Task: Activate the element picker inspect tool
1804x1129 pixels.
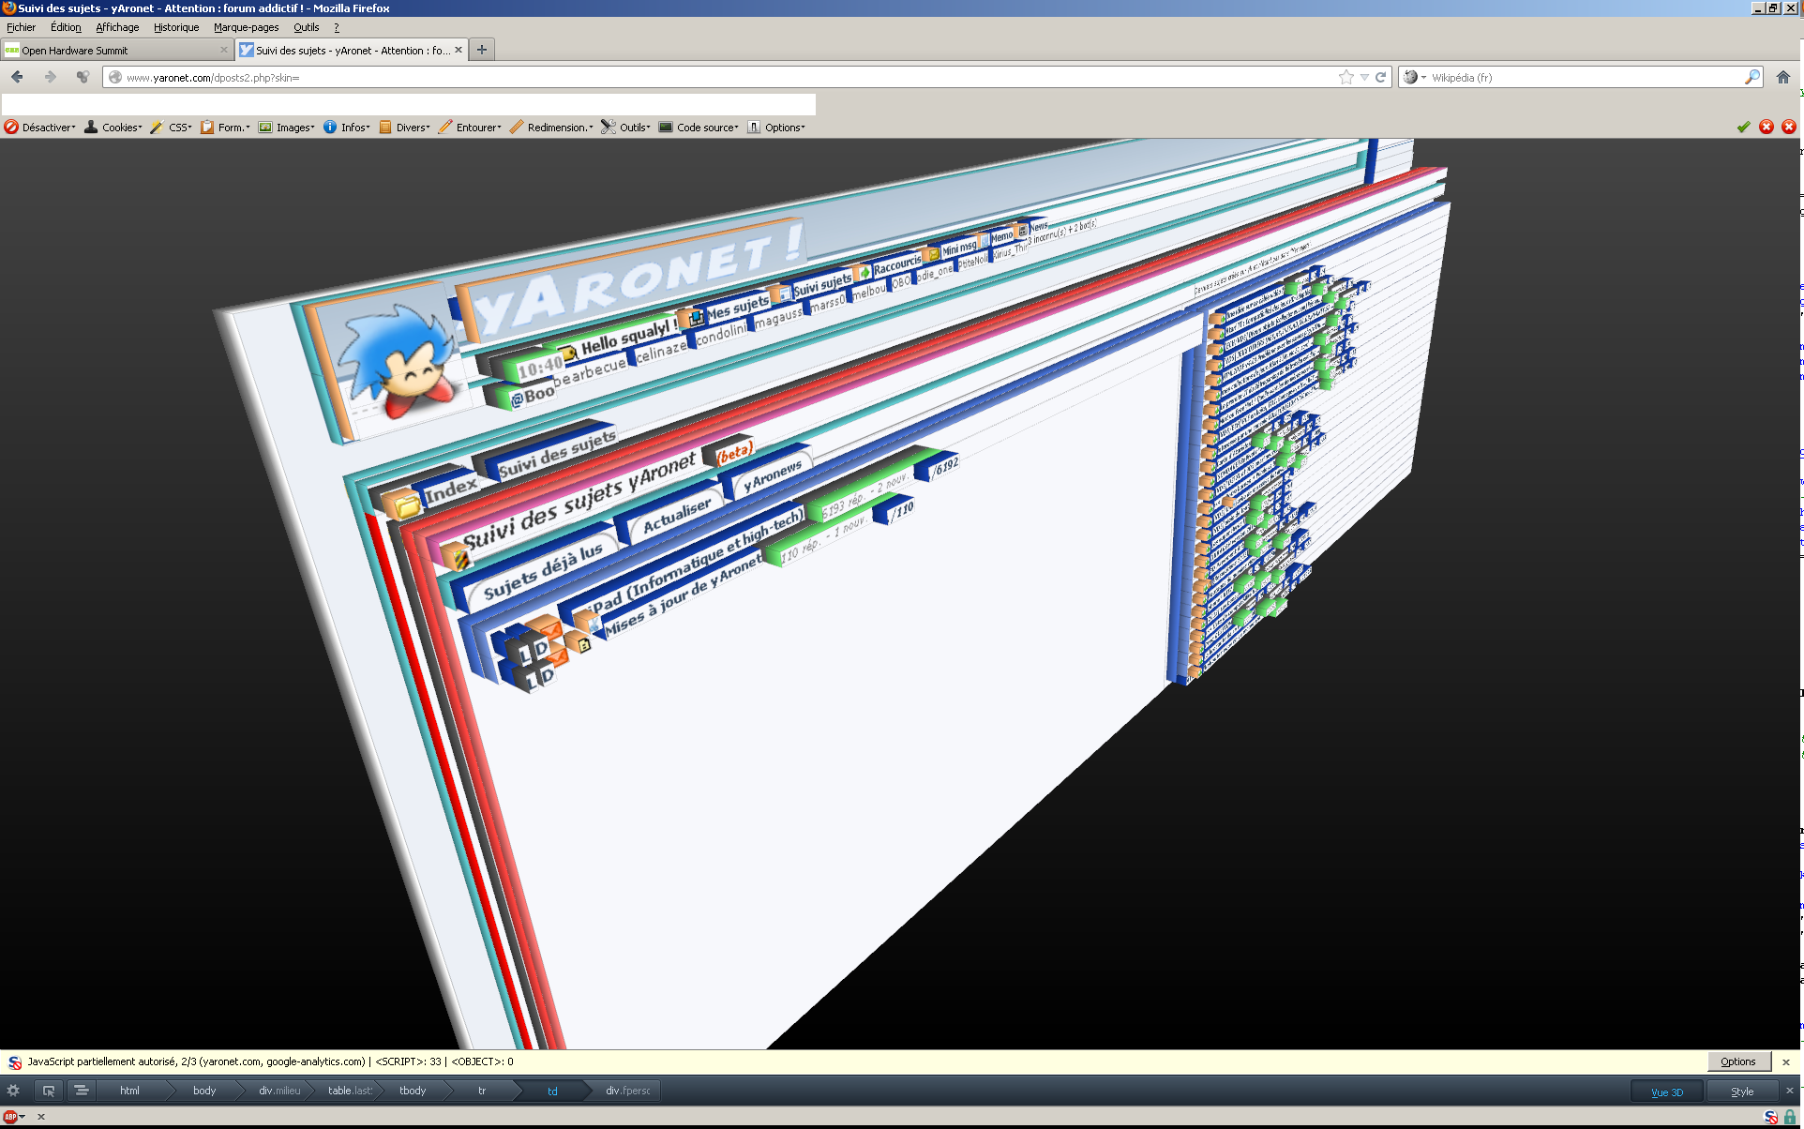Action: (x=49, y=1091)
